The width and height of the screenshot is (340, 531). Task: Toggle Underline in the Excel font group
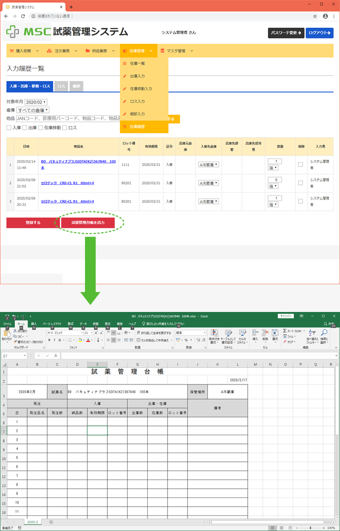(x=59, y=340)
